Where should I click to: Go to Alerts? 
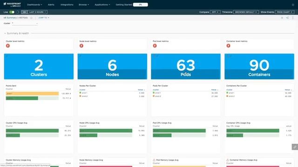[x=51, y=5]
